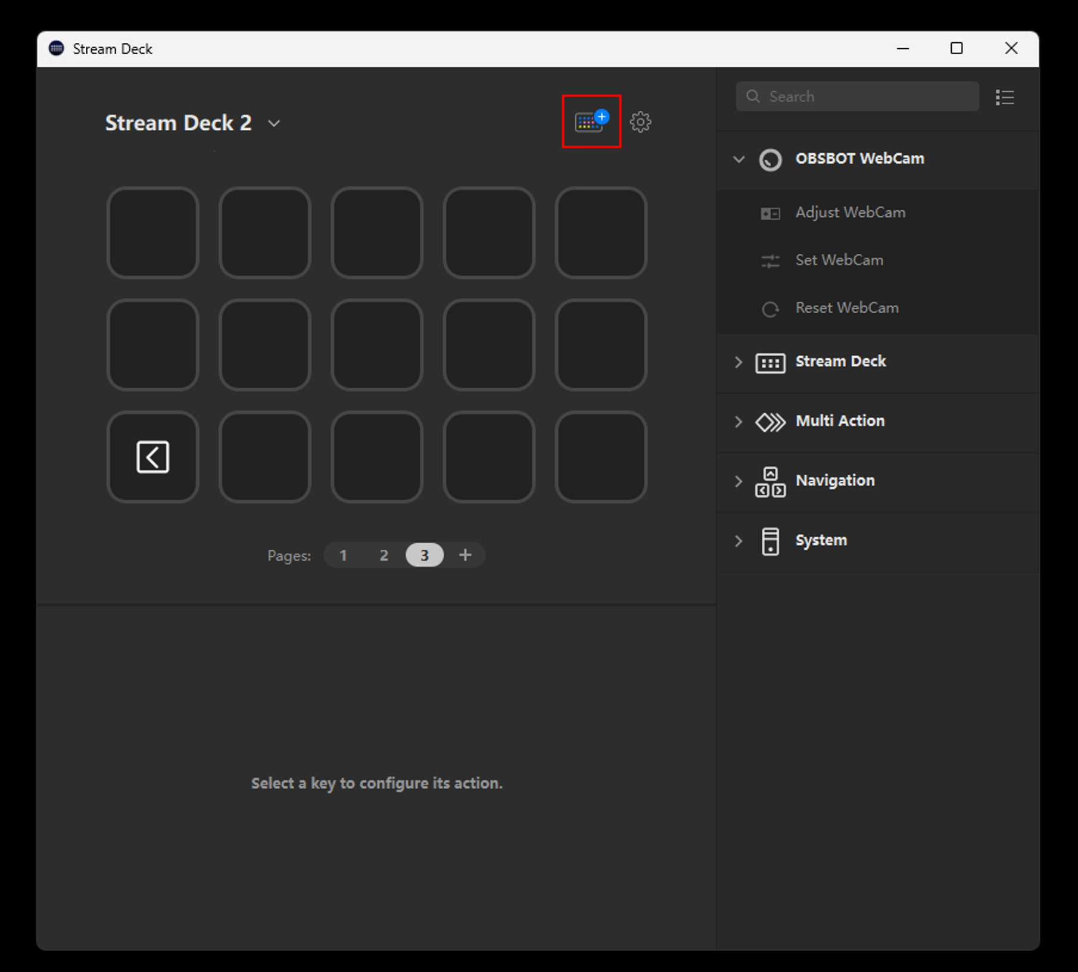
Task: Click the Stream Deck app logo in title bar
Action: tap(57, 48)
